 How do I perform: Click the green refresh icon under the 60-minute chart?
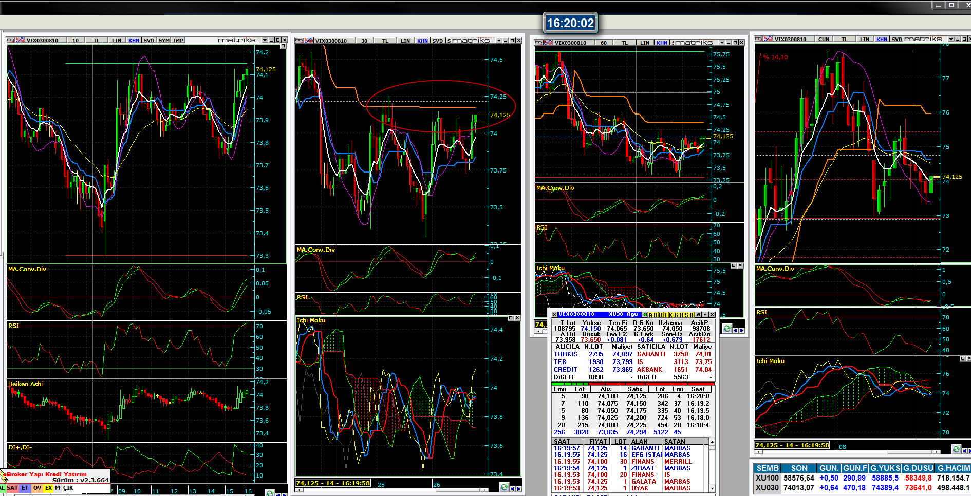[x=727, y=329]
